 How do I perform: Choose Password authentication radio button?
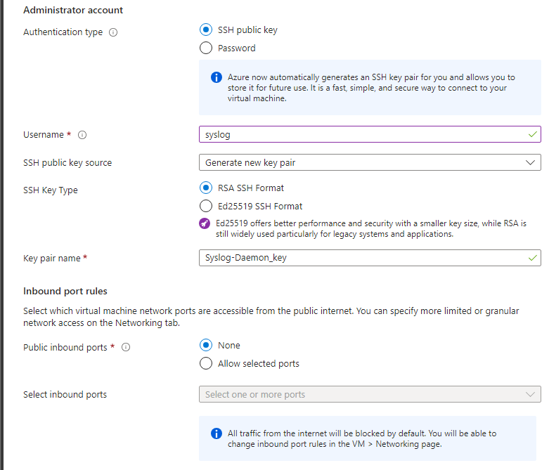206,48
